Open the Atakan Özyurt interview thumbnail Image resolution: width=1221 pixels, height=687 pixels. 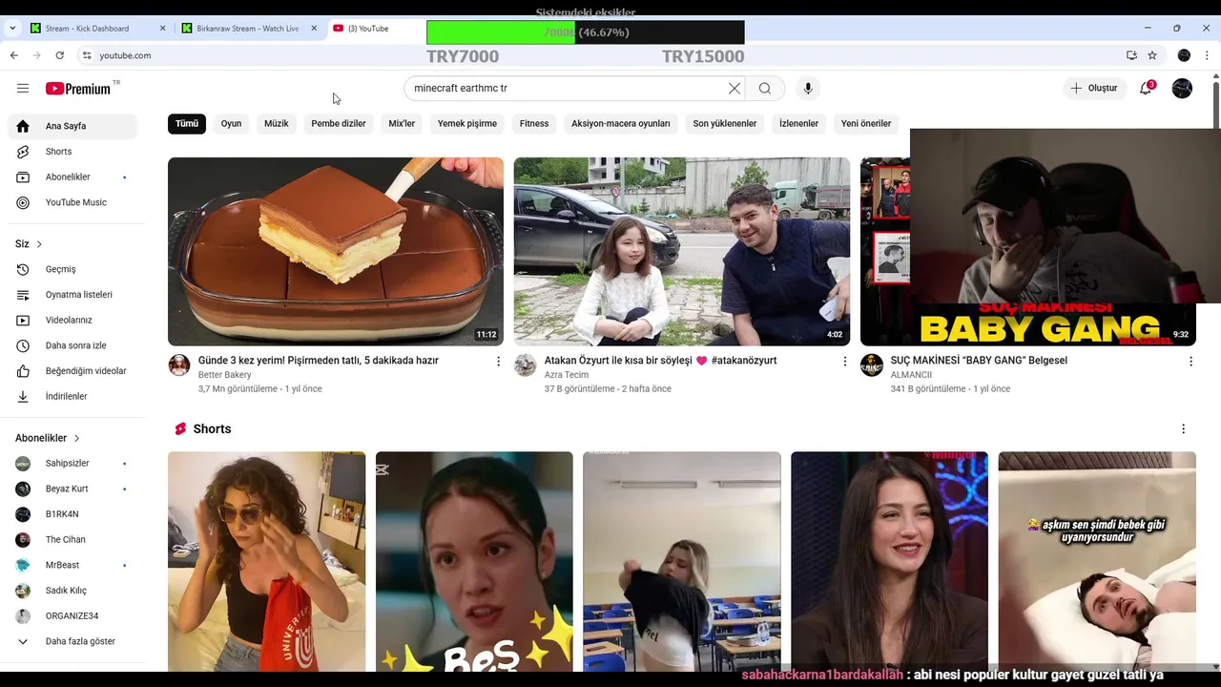(682, 252)
